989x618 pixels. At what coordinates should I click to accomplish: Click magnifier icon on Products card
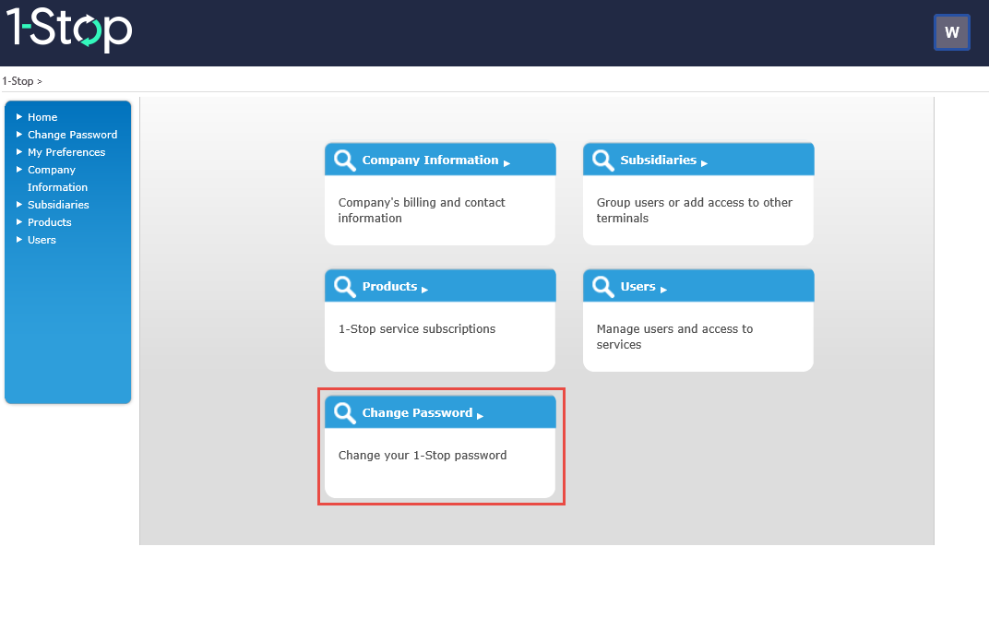(x=344, y=286)
